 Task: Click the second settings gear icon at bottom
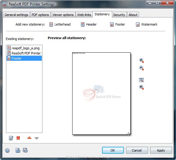click(25, 150)
